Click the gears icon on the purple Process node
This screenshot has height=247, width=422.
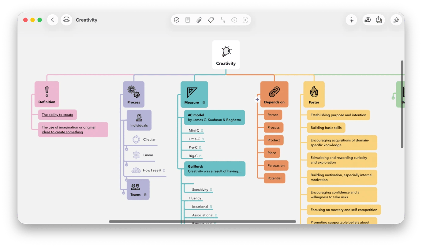[x=134, y=92]
